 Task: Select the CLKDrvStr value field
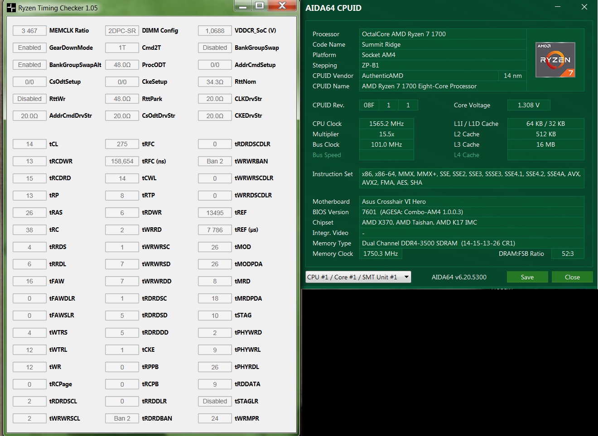215,99
